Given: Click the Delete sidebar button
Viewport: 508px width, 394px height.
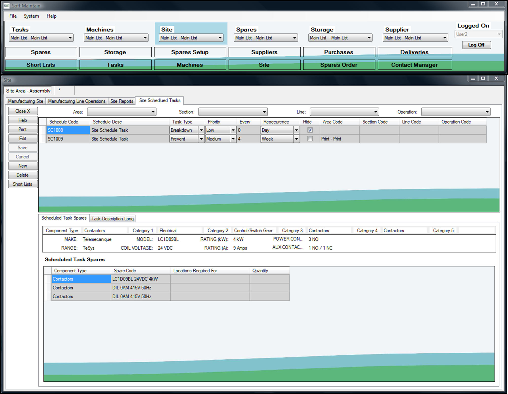Looking at the screenshot, I should (x=23, y=175).
